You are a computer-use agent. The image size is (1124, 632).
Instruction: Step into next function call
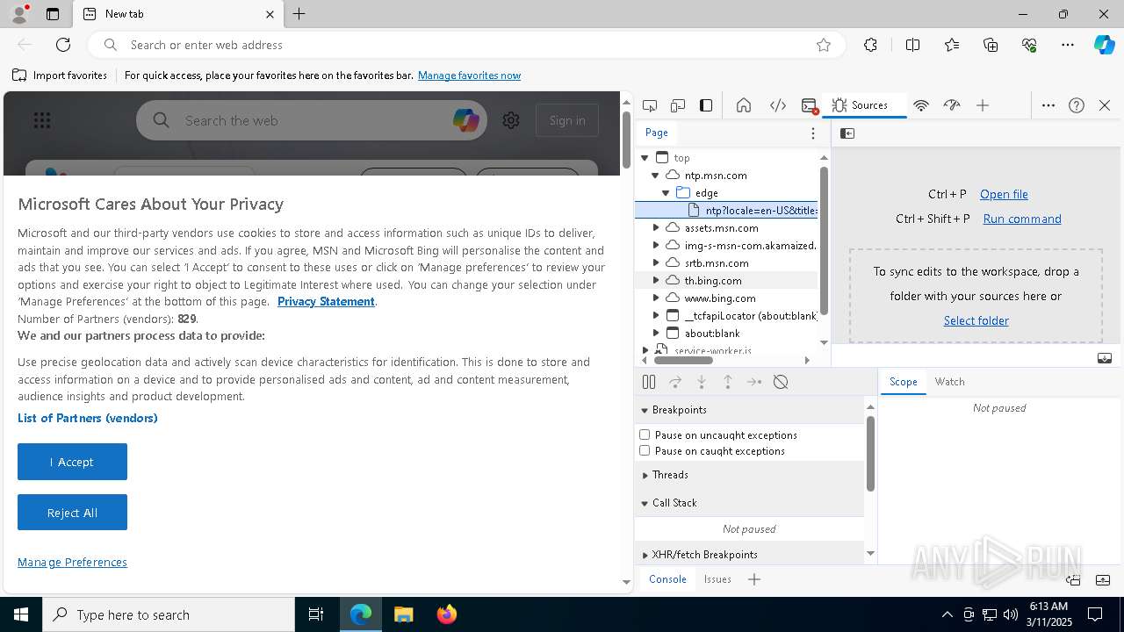(702, 382)
